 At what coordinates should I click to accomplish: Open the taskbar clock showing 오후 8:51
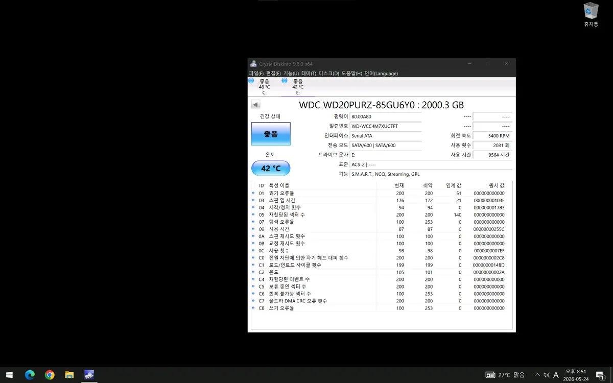tap(575, 375)
